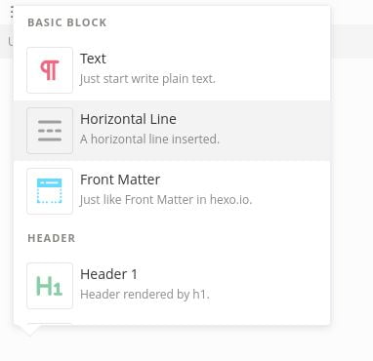Screen dimensions: 373x361
Task: Select the "Text" block title
Action: (x=93, y=59)
